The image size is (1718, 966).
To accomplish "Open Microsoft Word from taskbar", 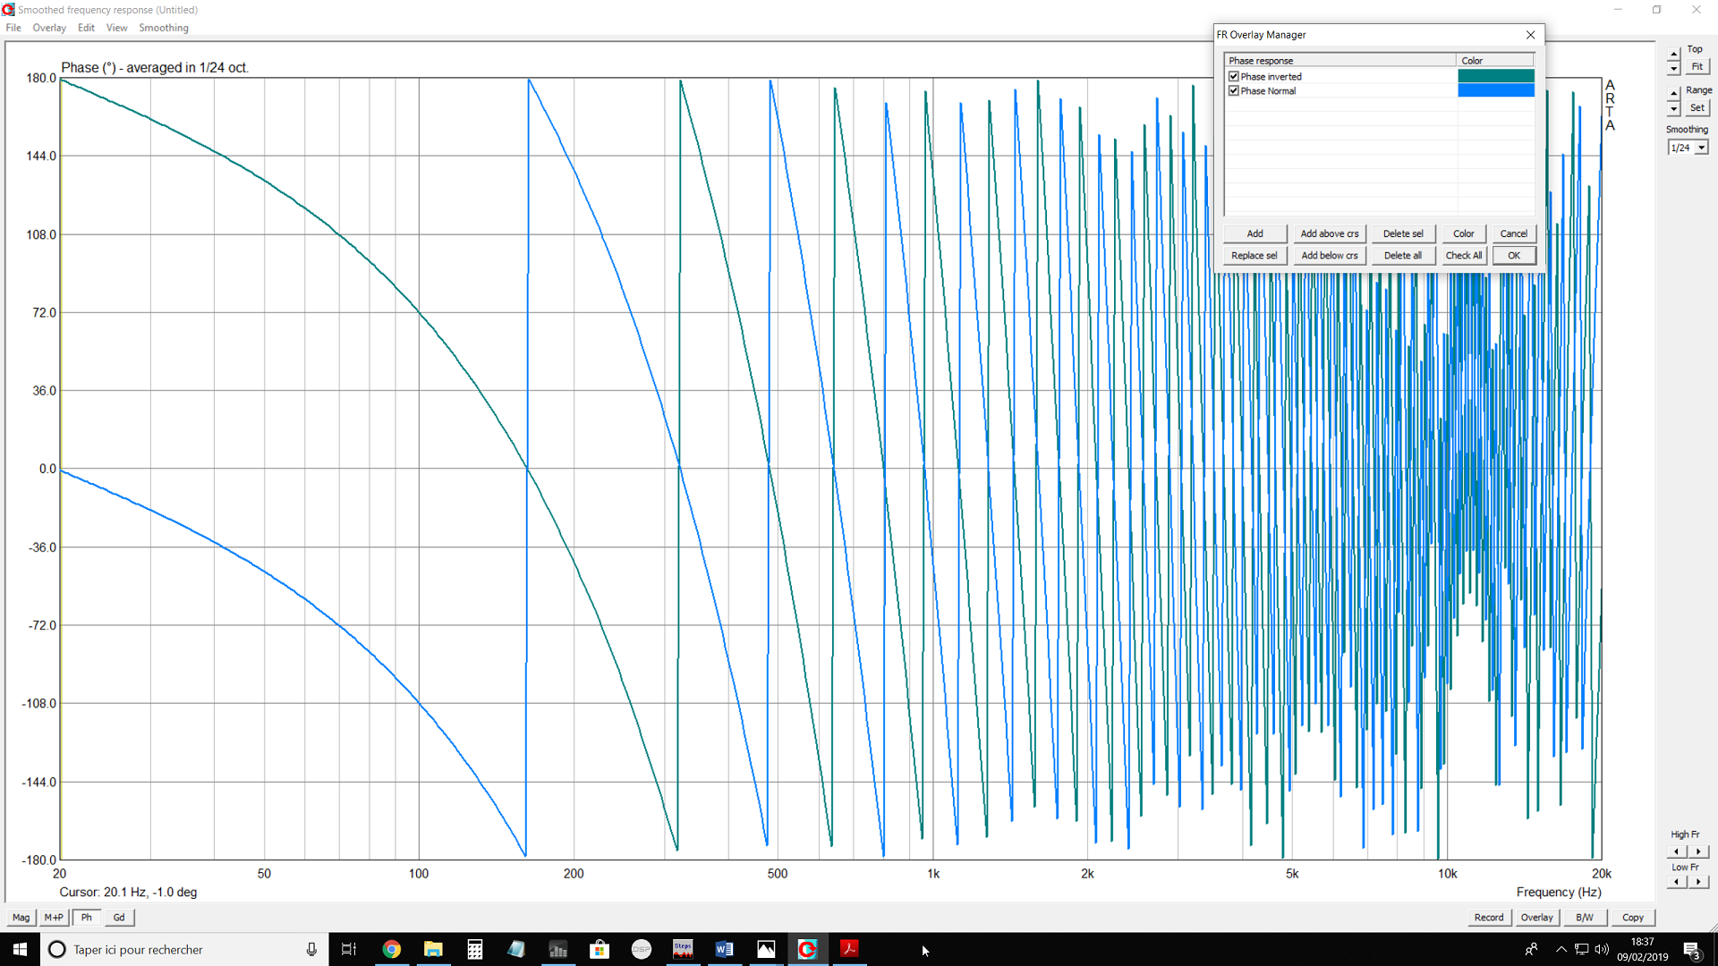I will click(725, 949).
